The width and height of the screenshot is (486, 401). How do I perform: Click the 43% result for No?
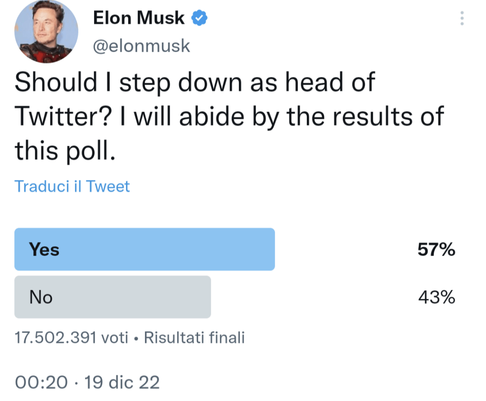pos(436,297)
